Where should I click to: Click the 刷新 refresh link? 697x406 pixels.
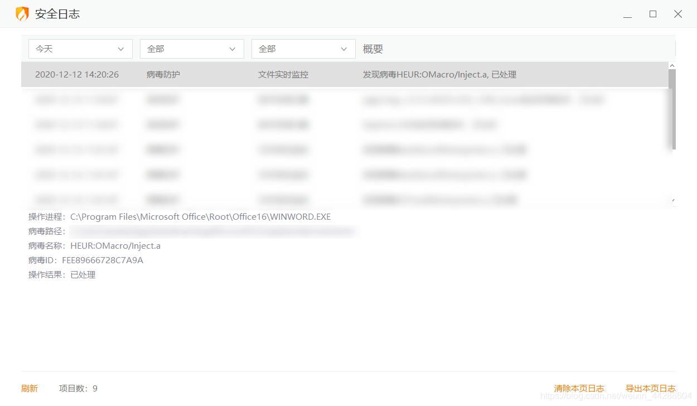(x=30, y=389)
